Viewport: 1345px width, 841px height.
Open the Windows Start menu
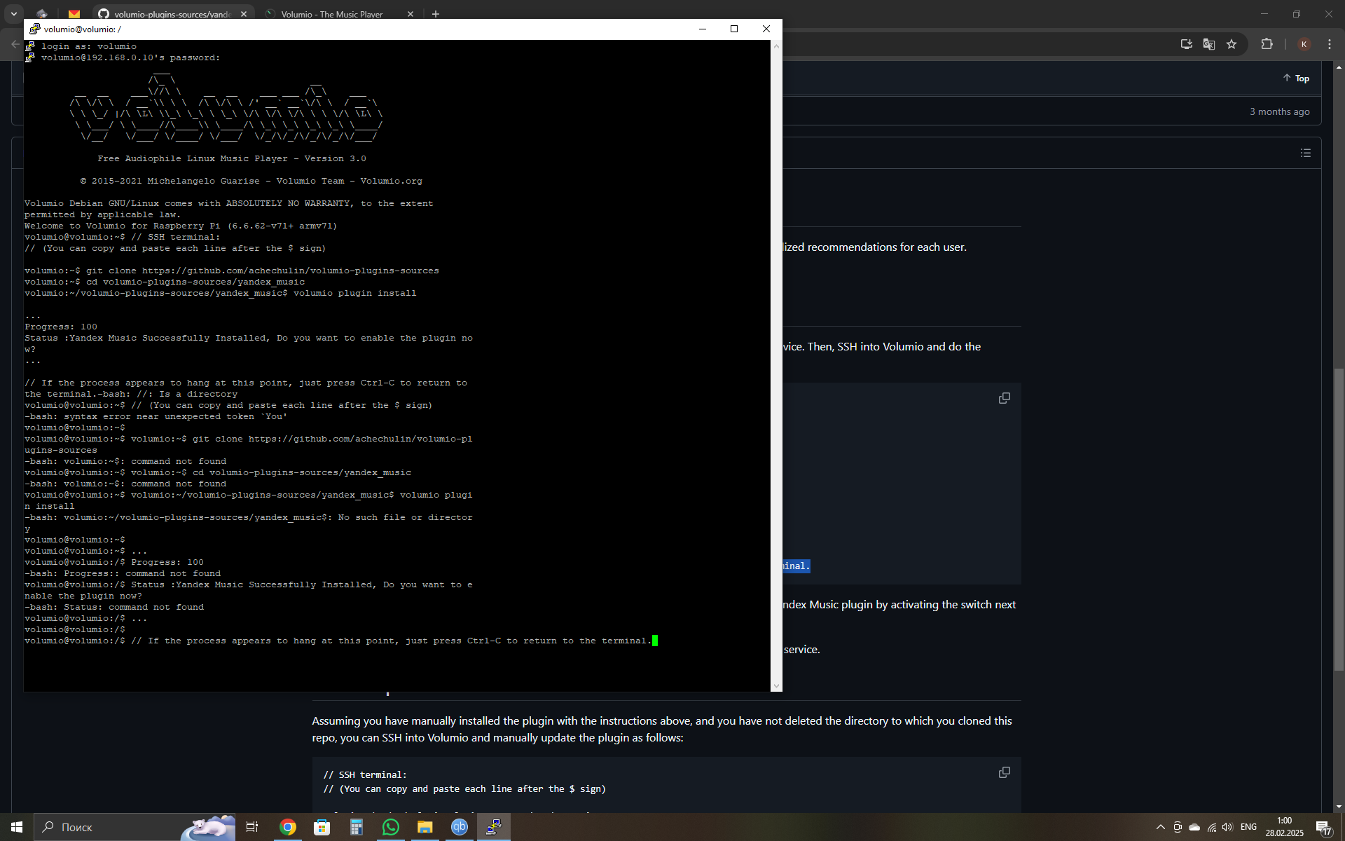click(17, 827)
